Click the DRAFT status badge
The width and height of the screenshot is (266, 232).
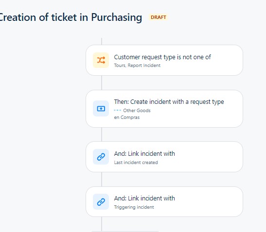coord(158,17)
